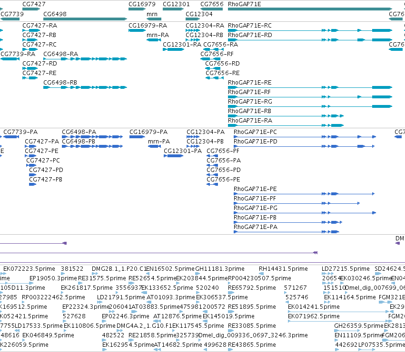Click the CG6498 gene label
This screenshot has height=352, width=405.
pos(55,14)
